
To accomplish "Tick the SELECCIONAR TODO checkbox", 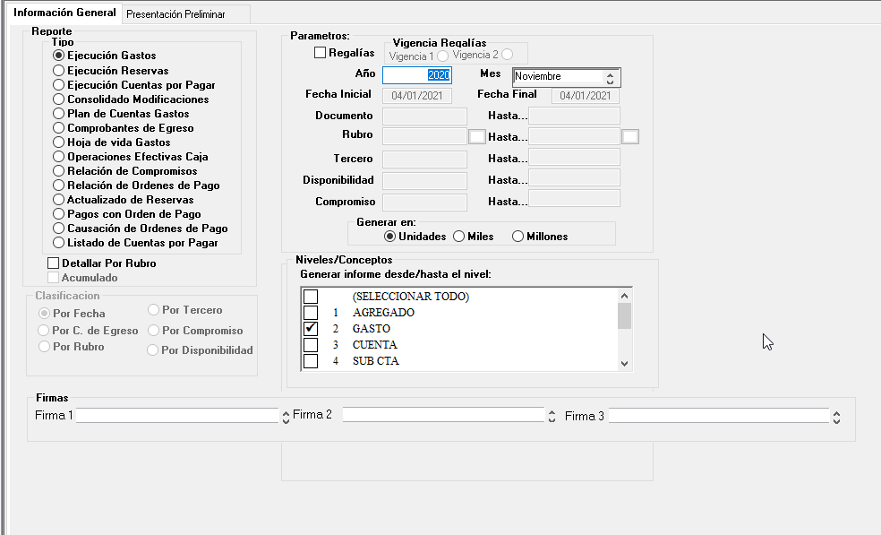I will 311,297.
